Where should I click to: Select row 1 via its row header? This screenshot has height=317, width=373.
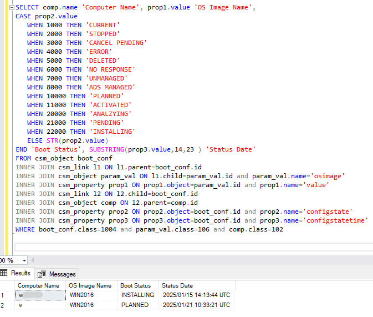pyautogui.click(x=6, y=295)
